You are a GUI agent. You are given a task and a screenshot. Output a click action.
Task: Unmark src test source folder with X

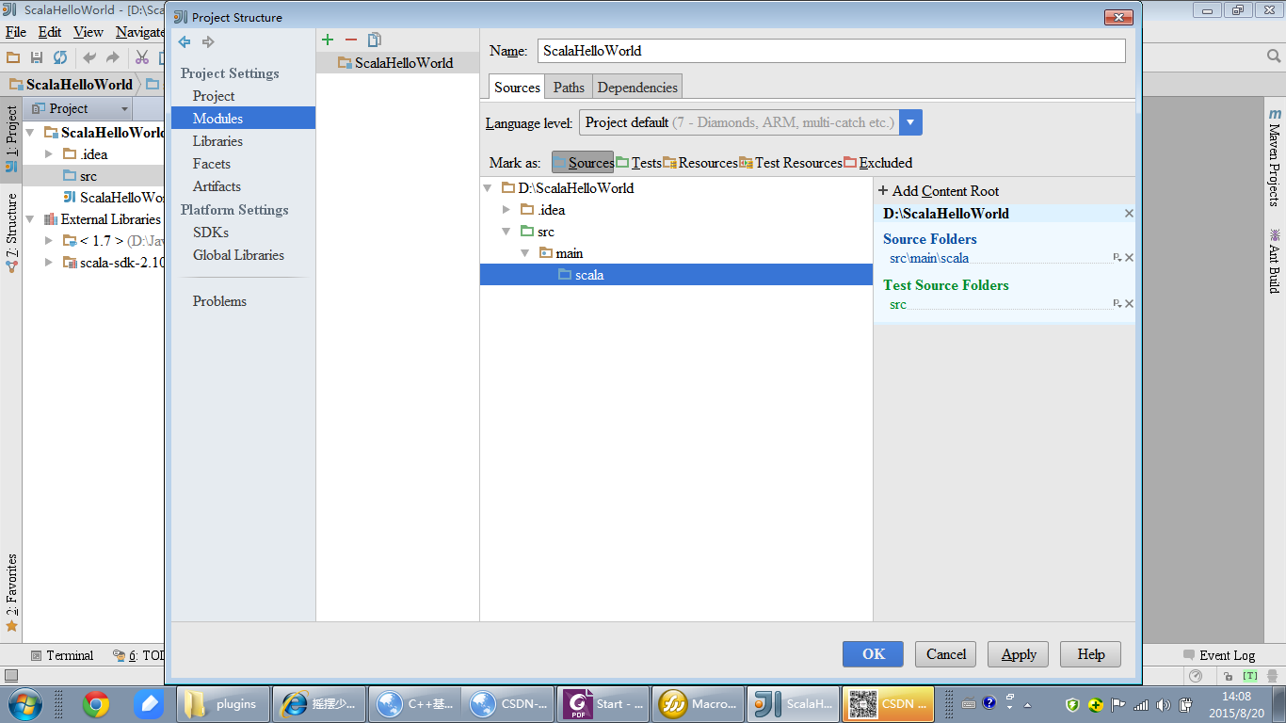(1129, 304)
